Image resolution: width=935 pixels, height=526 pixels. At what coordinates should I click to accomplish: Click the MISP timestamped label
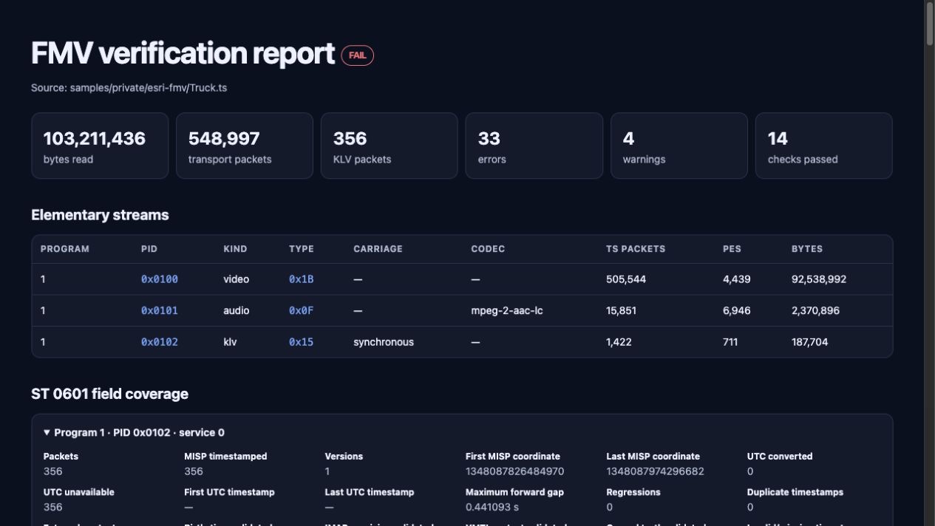[x=225, y=457]
